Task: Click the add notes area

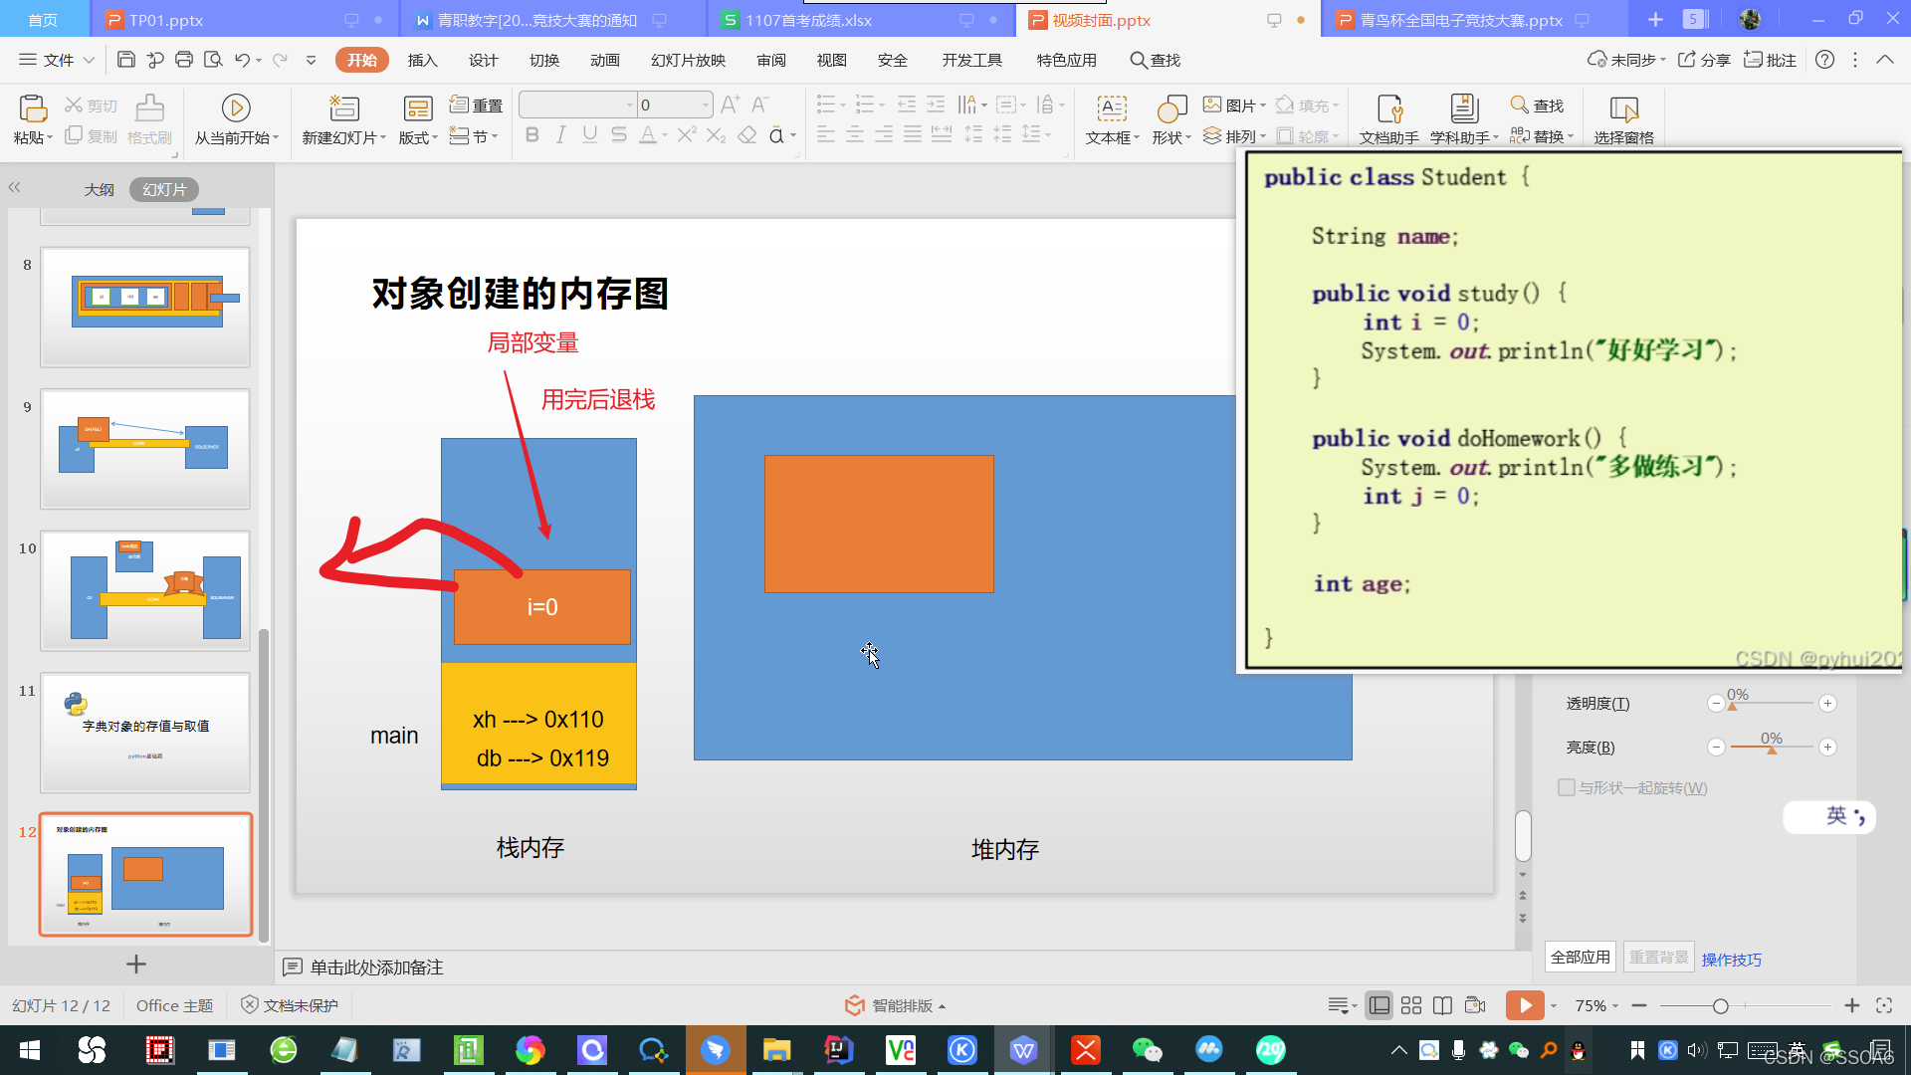Action: pyautogui.click(x=376, y=967)
